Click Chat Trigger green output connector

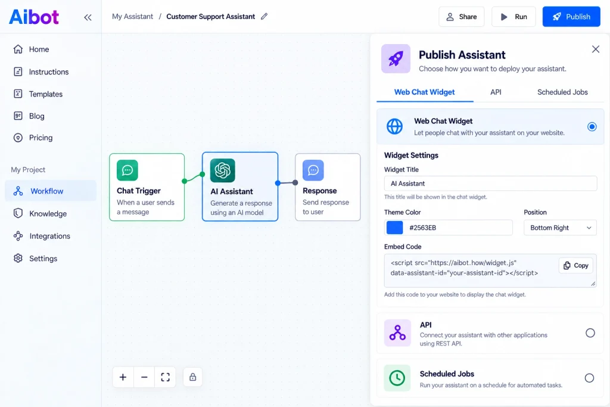(185, 181)
